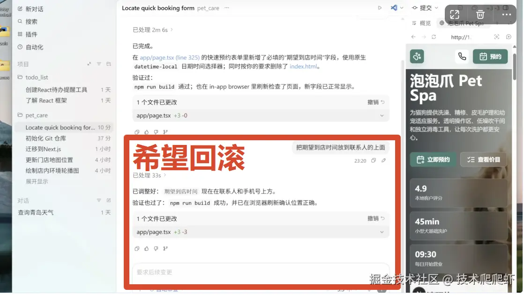524x295 pixels.
Task: Click the fullscreen expand icon in overlay
Action: tap(455, 14)
